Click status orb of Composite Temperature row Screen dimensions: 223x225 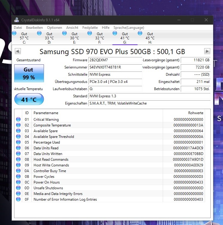(x=18, y=125)
